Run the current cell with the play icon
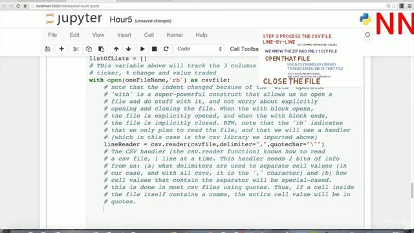The width and height of the screenshot is (414, 233). tap(142, 49)
